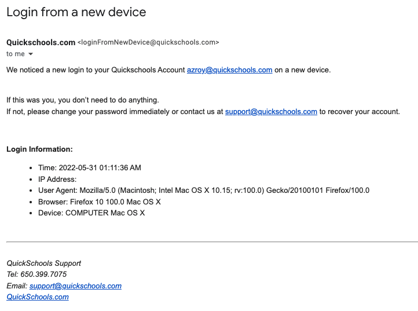Click the "If this was you" line
This screenshot has height=311, width=418.
click(82, 100)
